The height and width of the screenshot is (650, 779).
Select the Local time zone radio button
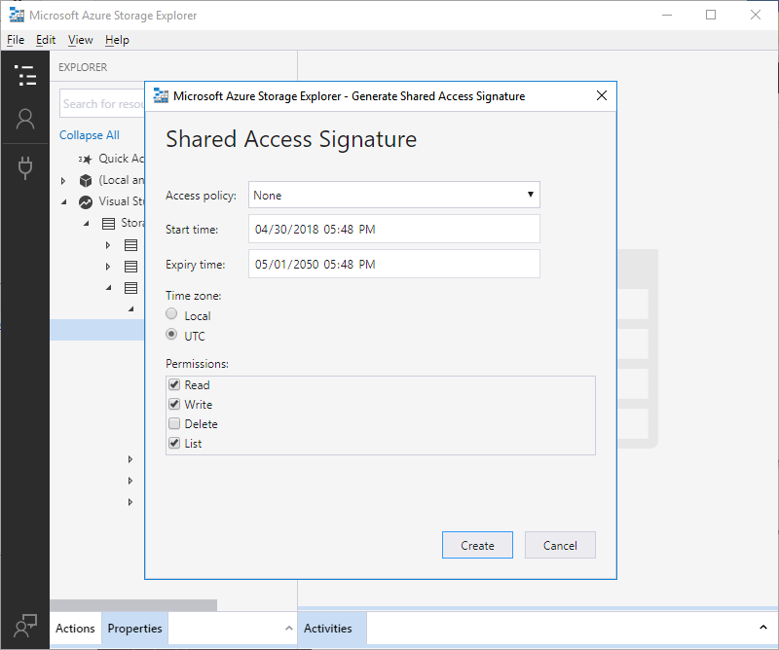pyautogui.click(x=171, y=314)
